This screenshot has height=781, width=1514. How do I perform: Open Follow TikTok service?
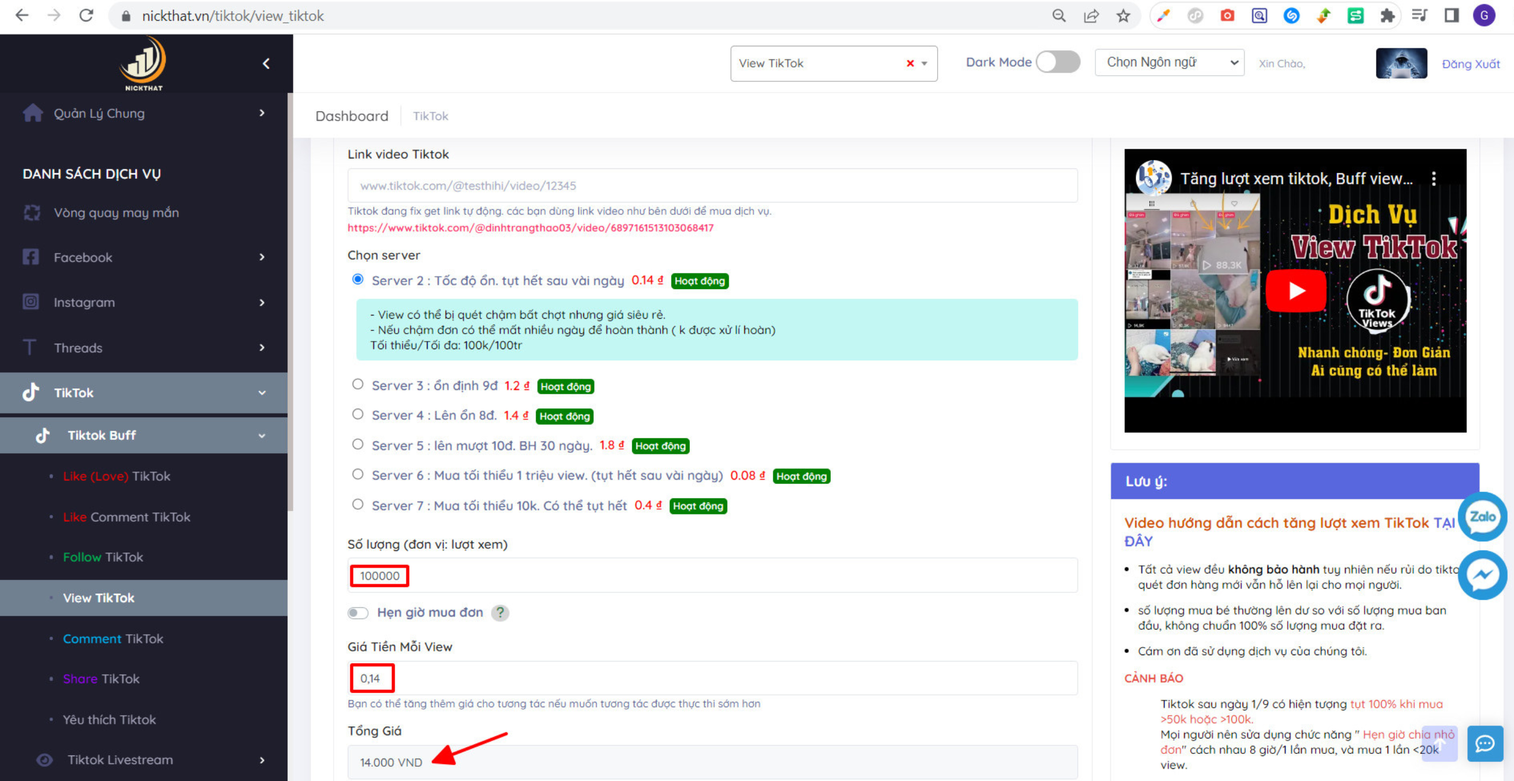pos(103,557)
